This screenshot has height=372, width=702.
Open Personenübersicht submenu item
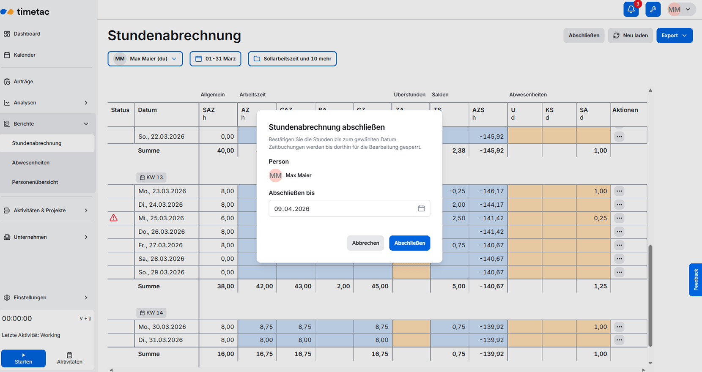pos(47,182)
